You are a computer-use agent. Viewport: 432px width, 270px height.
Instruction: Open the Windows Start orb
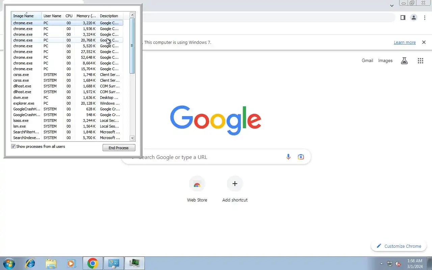(x=9, y=263)
